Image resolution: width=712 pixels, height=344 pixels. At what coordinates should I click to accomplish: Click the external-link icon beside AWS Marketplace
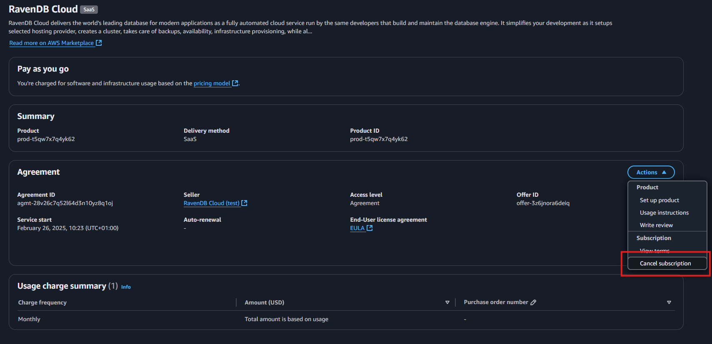click(99, 43)
